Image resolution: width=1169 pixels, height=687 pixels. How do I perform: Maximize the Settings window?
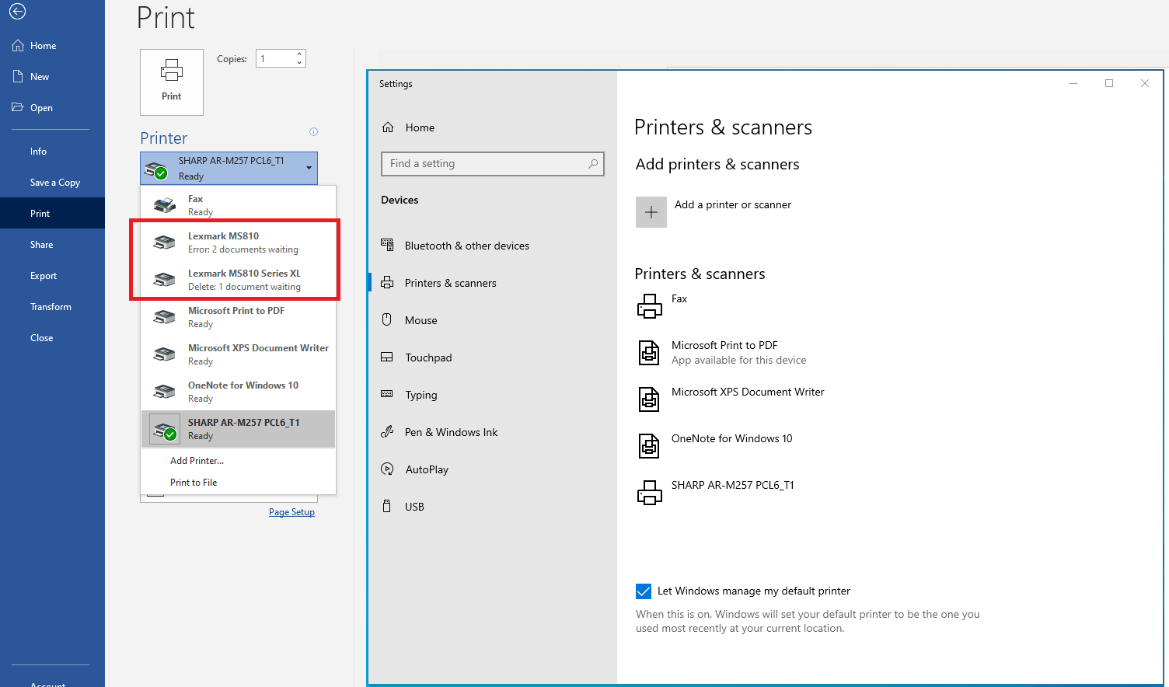[1109, 83]
